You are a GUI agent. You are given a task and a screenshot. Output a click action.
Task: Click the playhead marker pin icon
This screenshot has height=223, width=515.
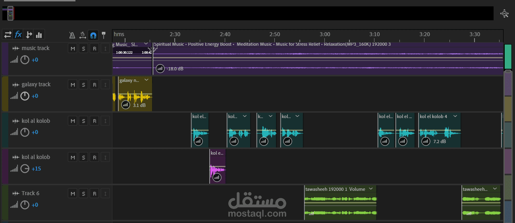tap(104, 35)
